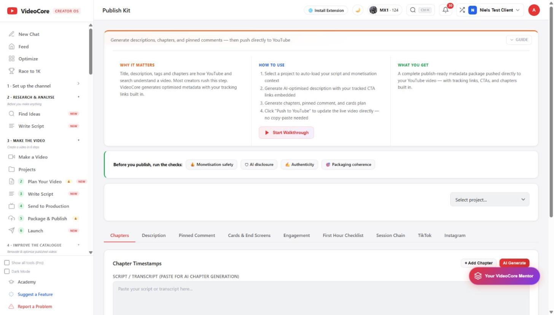Image resolution: width=554 pixels, height=315 pixels.
Task: Open the Select project dropdown
Action: pyautogui.click(x=490, y=200)
